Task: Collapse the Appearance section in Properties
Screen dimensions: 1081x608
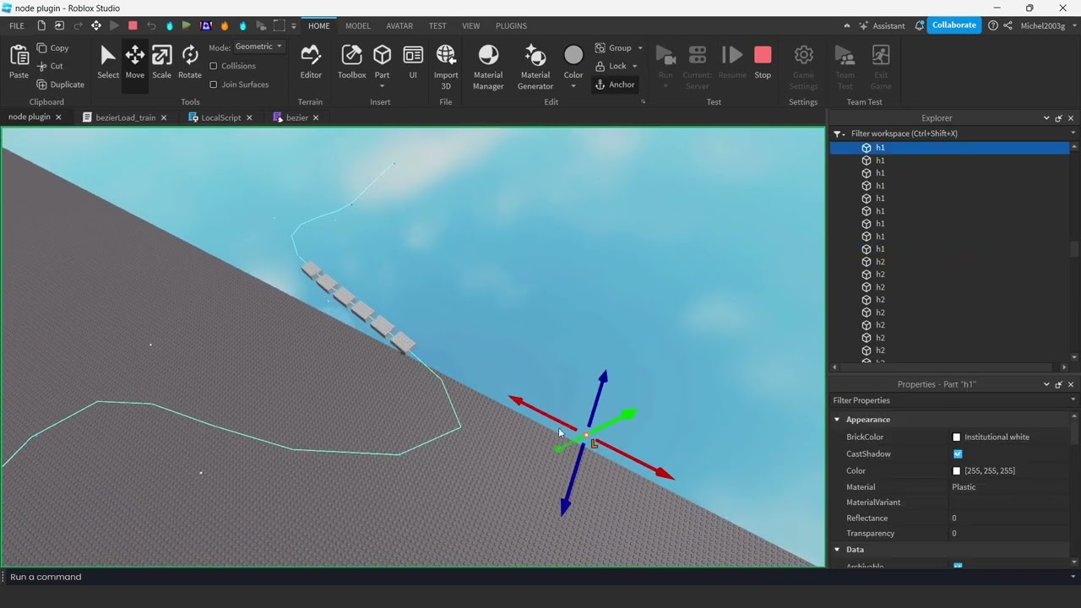Action: click(837, 419)
